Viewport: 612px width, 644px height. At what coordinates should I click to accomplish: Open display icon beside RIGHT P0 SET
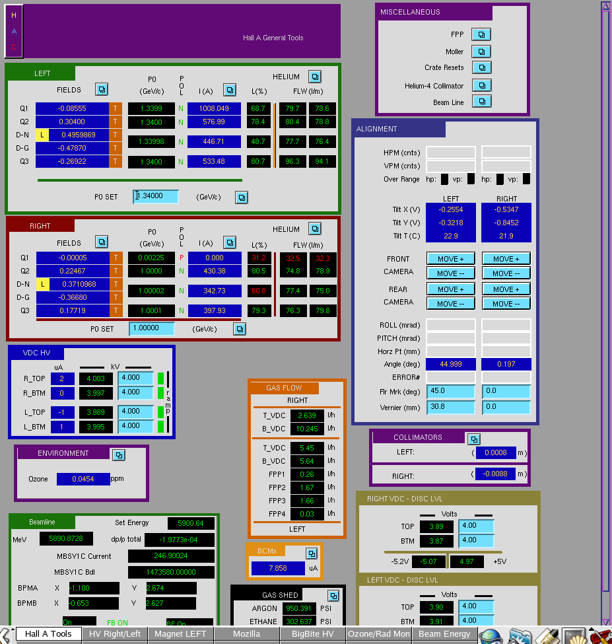coord(240,329)
